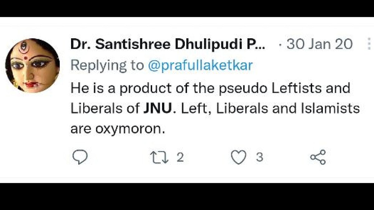Click the reply speech bubble icon

point(80,157)
